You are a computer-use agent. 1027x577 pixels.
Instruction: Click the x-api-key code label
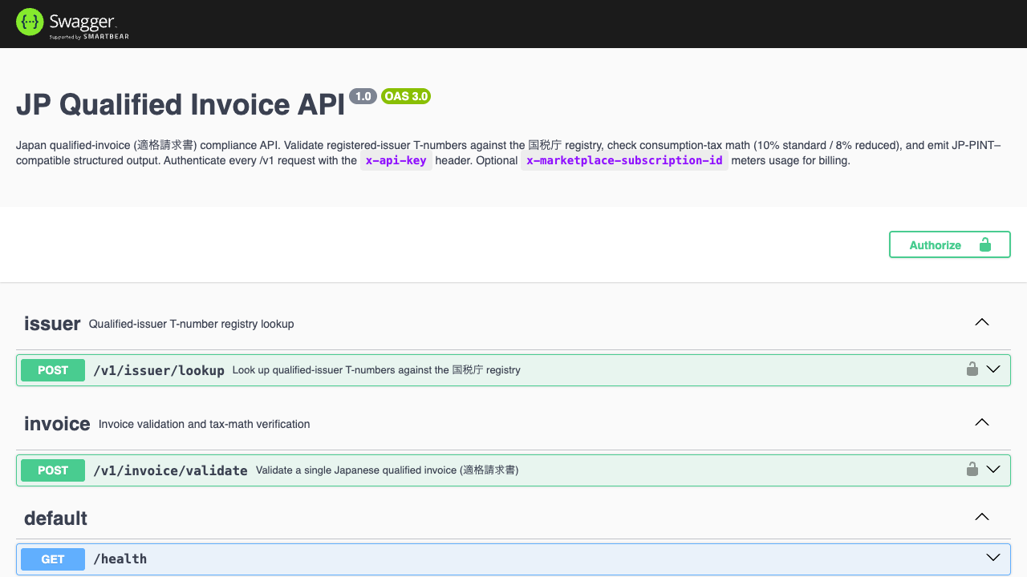point(396,160)
